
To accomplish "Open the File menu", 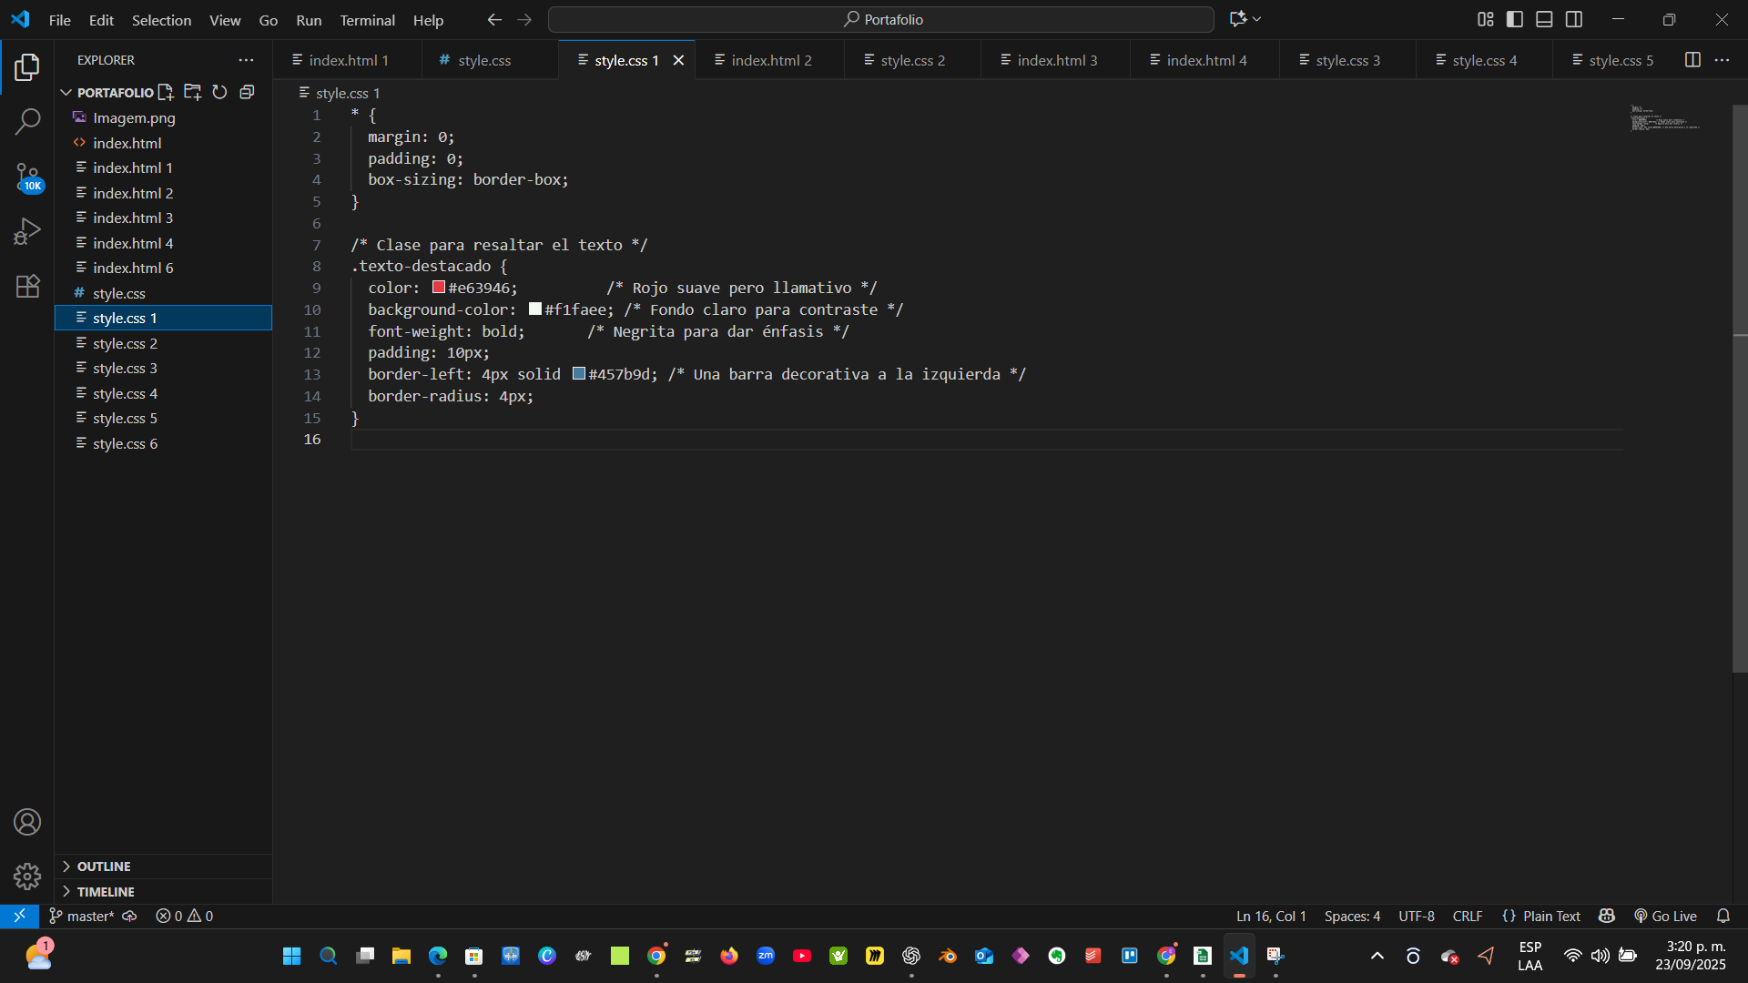I will coord(59,19).
